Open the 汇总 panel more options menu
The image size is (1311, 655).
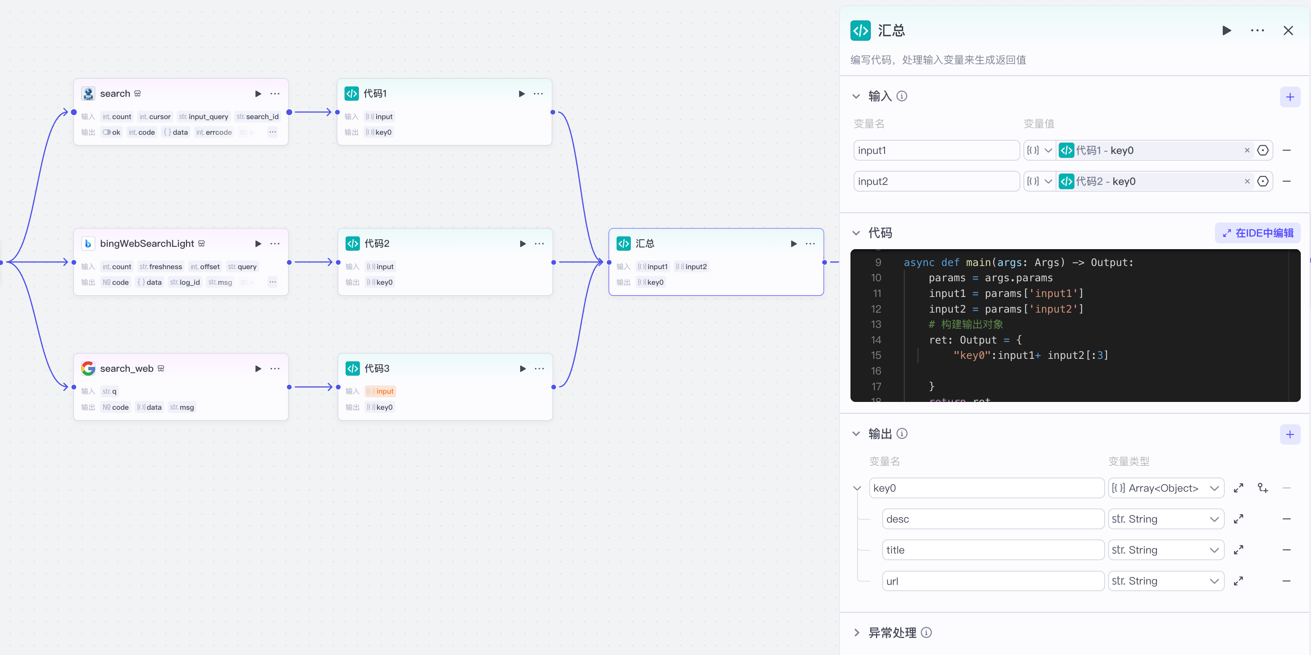coord(1257,31)
